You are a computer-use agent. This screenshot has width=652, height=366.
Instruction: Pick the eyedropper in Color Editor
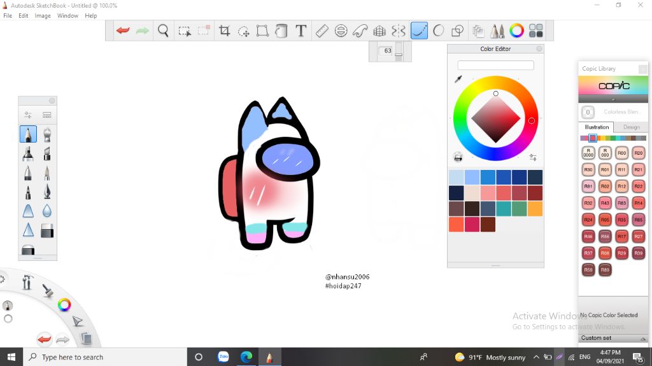click(x=458, y=78)
